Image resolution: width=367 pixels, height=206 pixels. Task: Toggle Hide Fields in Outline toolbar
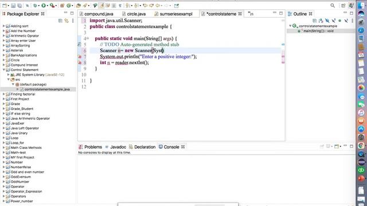click(x=327, y=21)
